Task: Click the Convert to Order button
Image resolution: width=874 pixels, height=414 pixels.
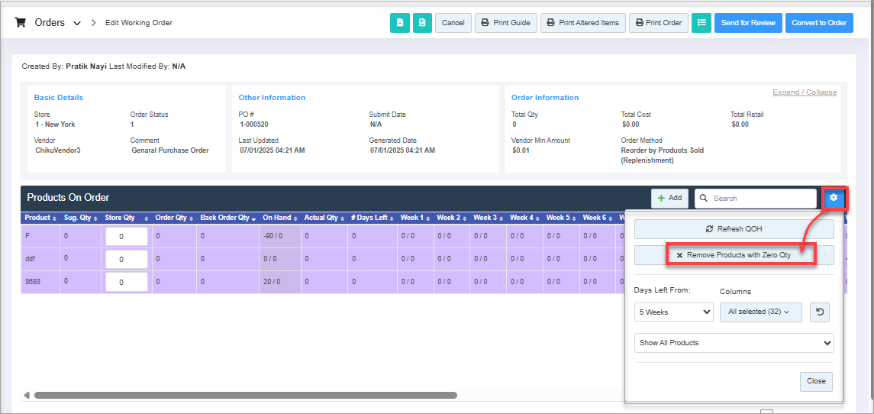Action: click(x=818, y=23)
